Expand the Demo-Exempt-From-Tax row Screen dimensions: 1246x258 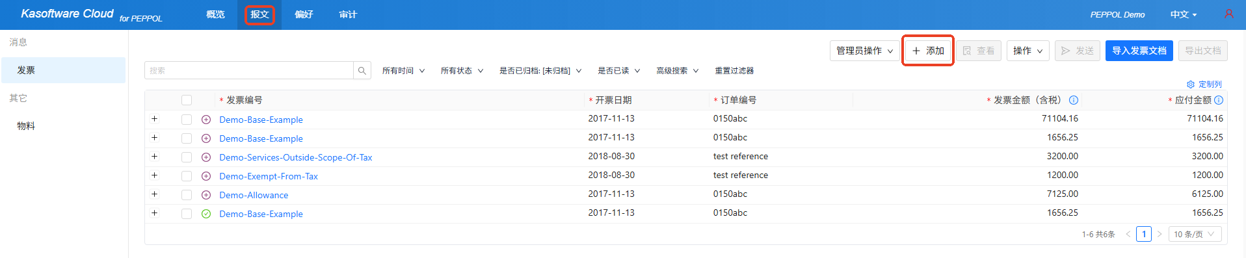154,175
